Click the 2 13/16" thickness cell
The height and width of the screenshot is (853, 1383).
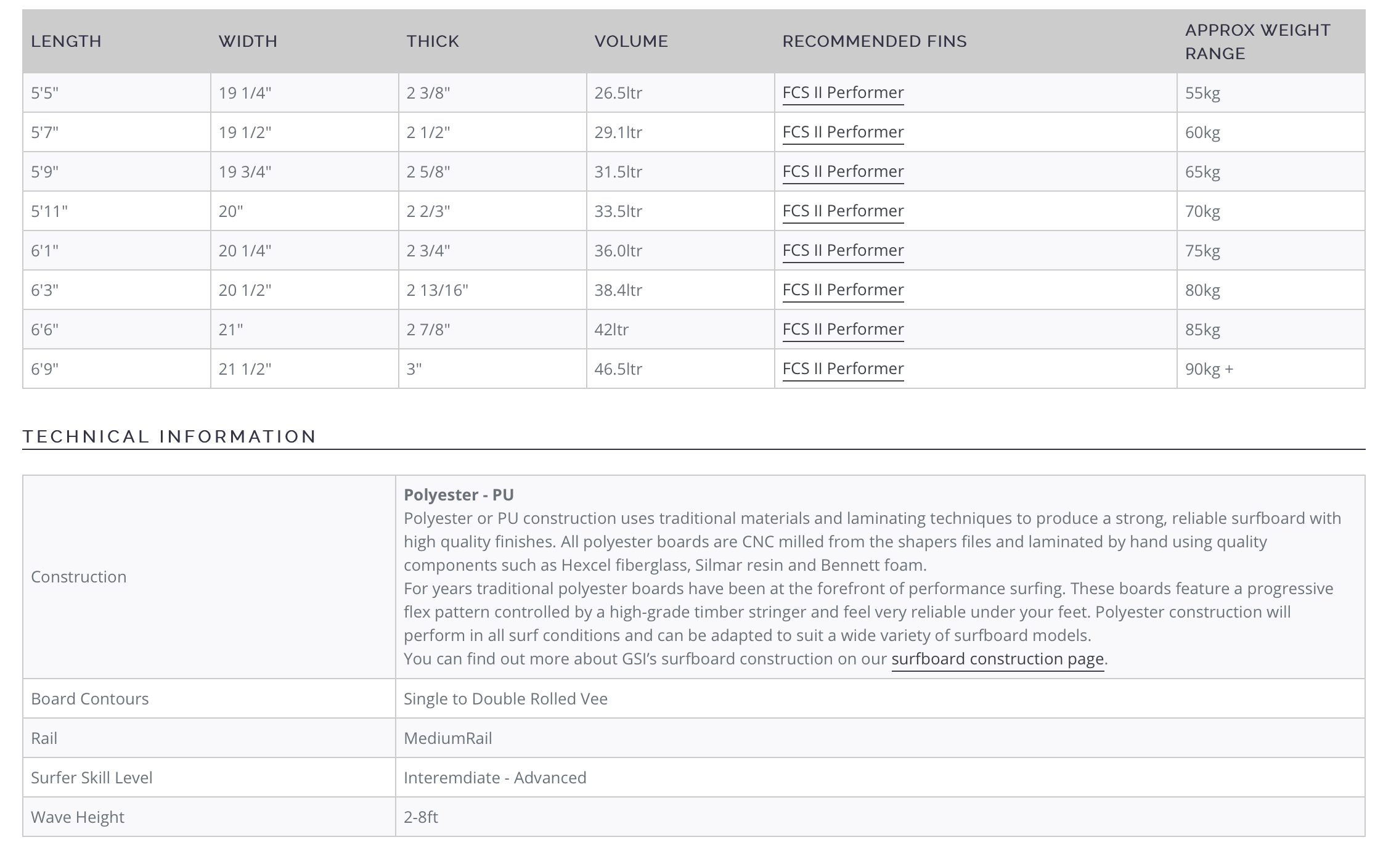[x=492, y=290]
